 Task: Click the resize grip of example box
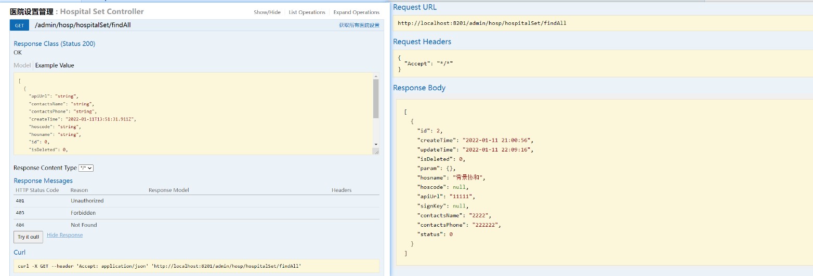(376, 151)
